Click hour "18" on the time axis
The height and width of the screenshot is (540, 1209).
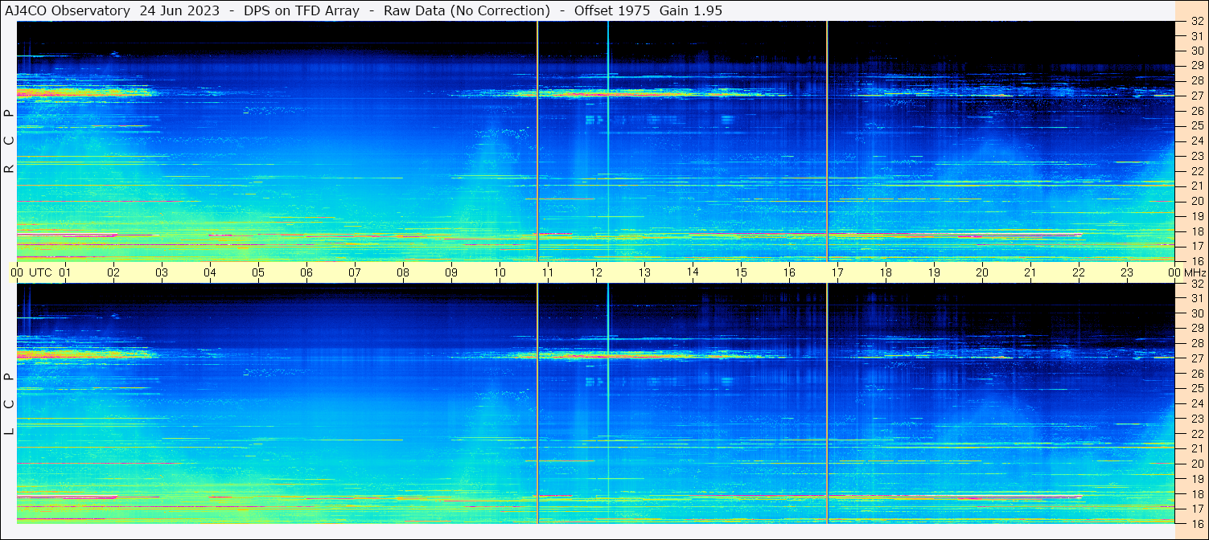pyautogui.click(x=886, y=272)
